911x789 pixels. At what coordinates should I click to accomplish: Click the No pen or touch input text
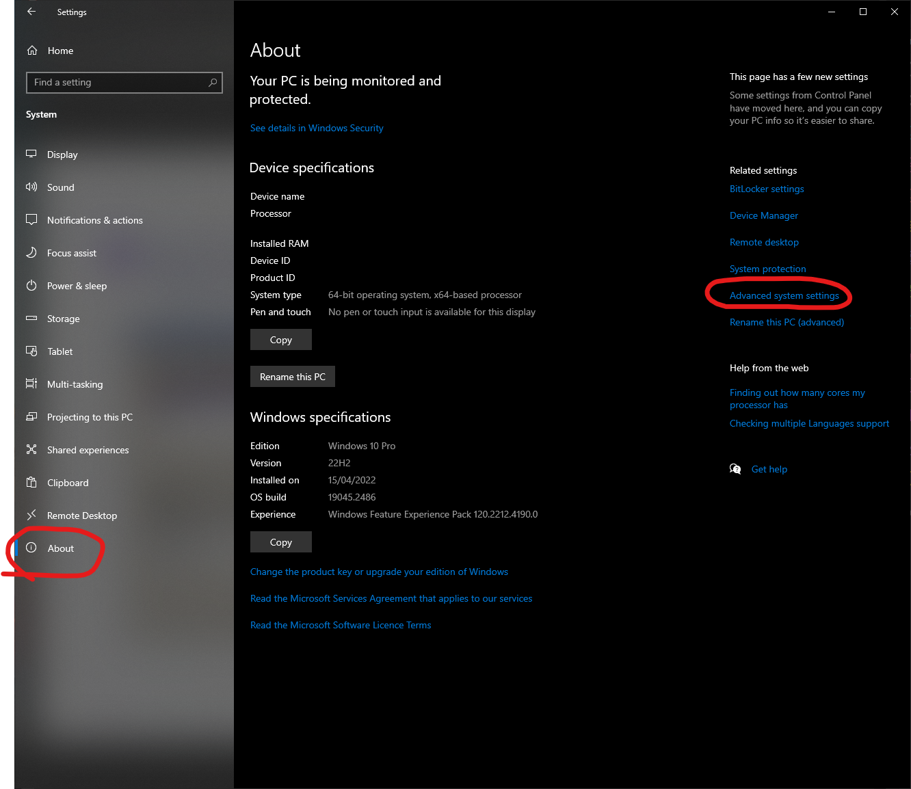(432, 312)
